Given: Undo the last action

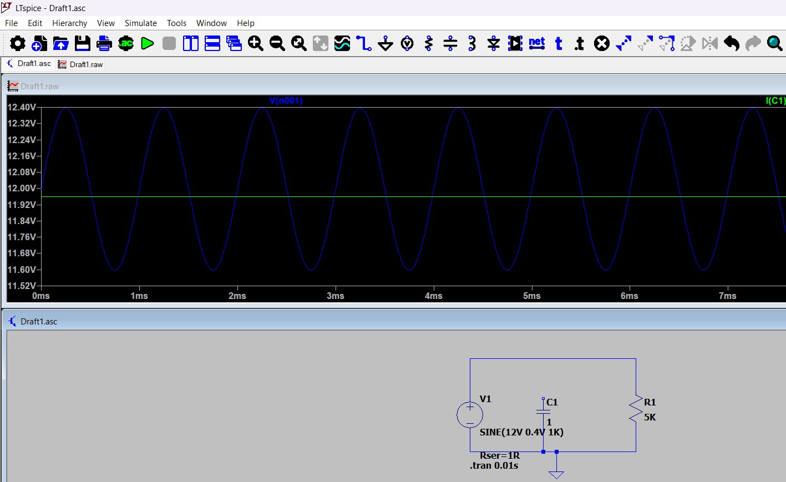Looking at the screenshot, I should click(x=732, y=43).
